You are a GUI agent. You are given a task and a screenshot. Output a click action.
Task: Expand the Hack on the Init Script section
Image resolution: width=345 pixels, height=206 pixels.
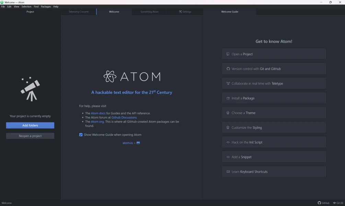(274, 142)
